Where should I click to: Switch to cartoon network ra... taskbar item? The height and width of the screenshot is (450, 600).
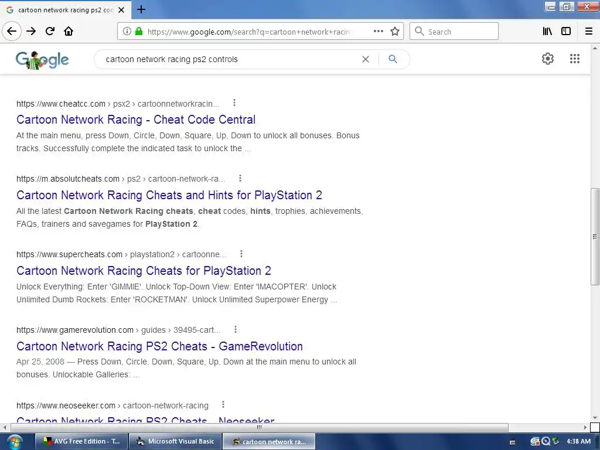269,441
